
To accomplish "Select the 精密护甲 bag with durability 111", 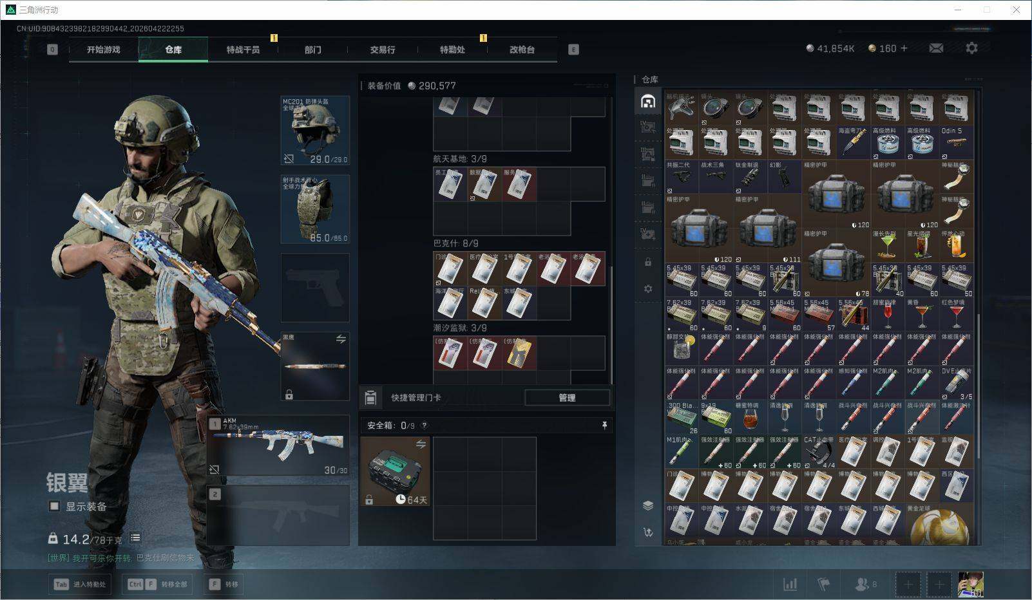I will click(767, 229).
